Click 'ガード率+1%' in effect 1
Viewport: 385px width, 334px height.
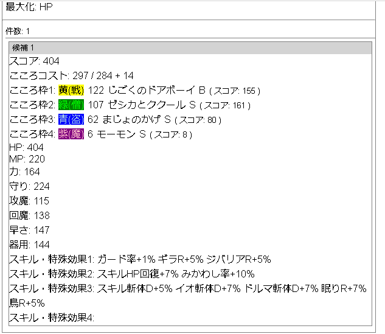tap(127, 259)
